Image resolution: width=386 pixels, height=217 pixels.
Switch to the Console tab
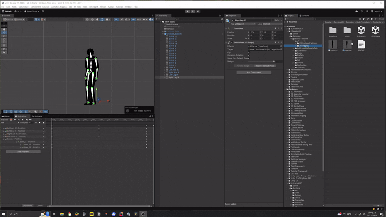[304, 16]
